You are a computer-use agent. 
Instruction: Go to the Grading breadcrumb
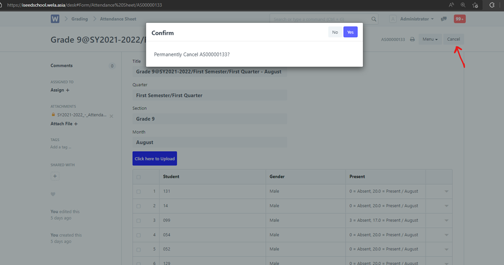coord(80,19)
